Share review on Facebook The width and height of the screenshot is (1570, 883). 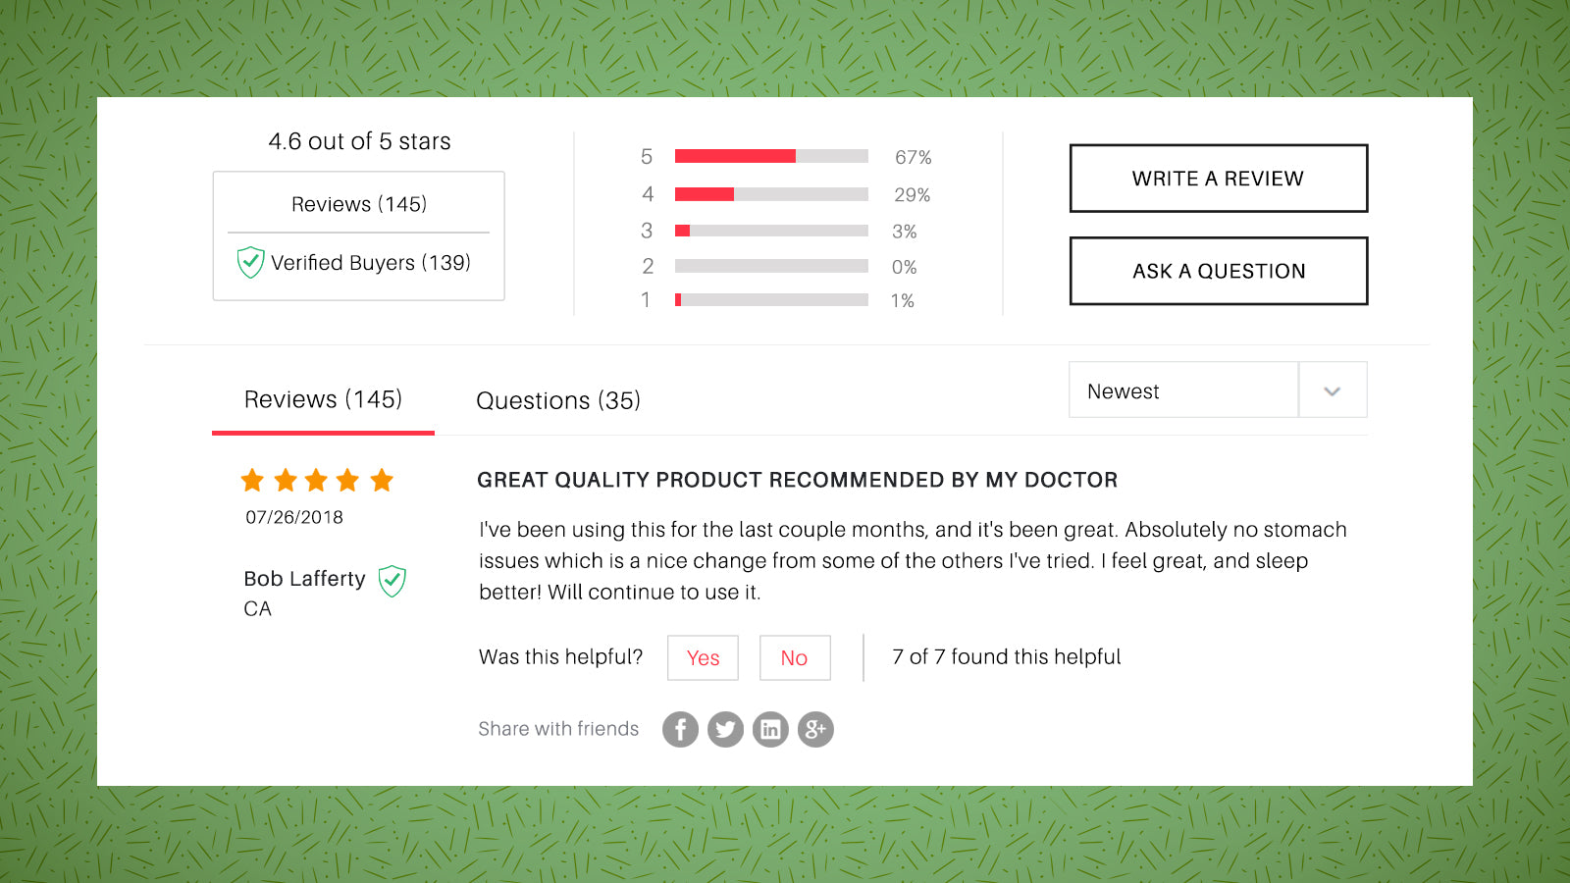point(680,729)
